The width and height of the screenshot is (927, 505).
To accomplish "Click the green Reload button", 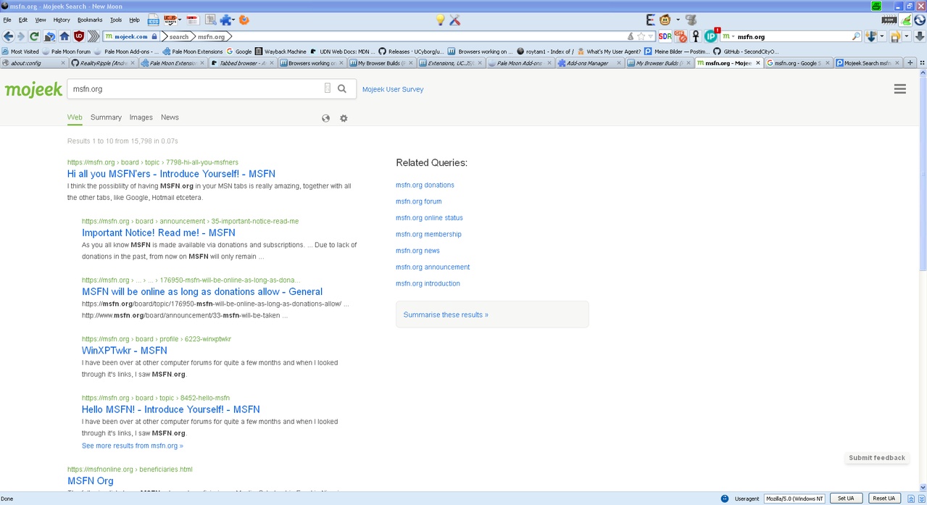I will click(34, 36).
